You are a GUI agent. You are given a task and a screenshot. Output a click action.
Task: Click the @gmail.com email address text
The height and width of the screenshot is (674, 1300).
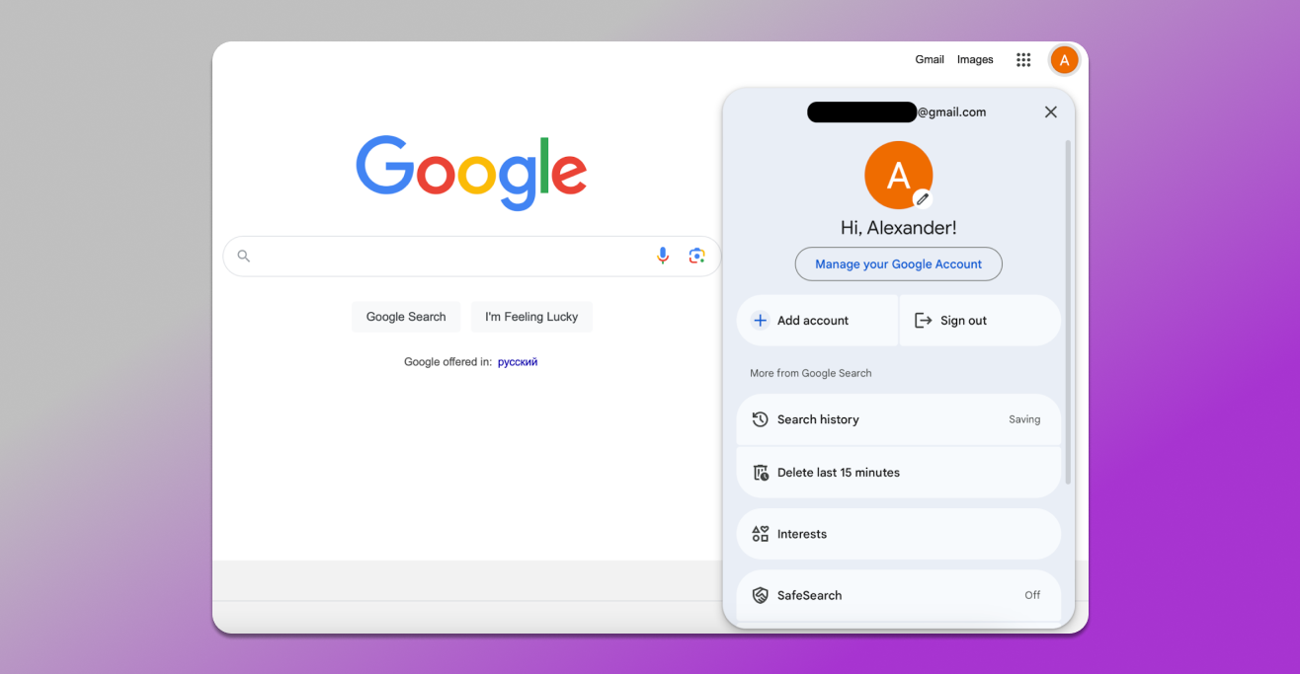[951, 112]
